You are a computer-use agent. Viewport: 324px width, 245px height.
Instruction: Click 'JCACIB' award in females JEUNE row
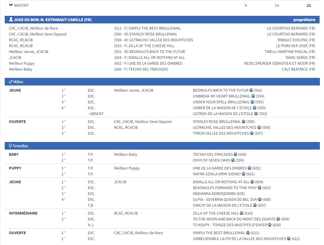(120, 182)
